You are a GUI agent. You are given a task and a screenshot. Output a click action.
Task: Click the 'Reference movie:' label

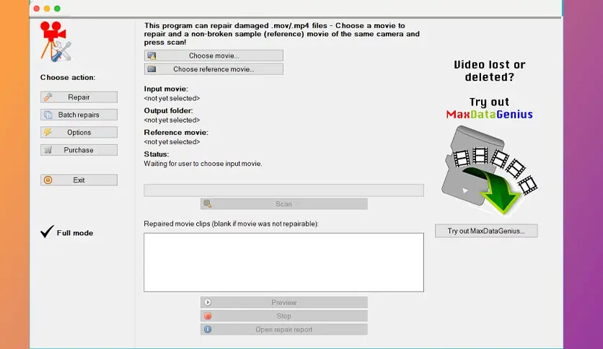(x=176, y=132)
